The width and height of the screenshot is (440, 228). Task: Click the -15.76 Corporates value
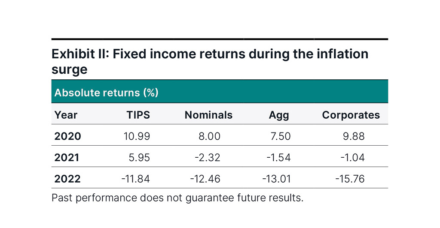point(350,178)
